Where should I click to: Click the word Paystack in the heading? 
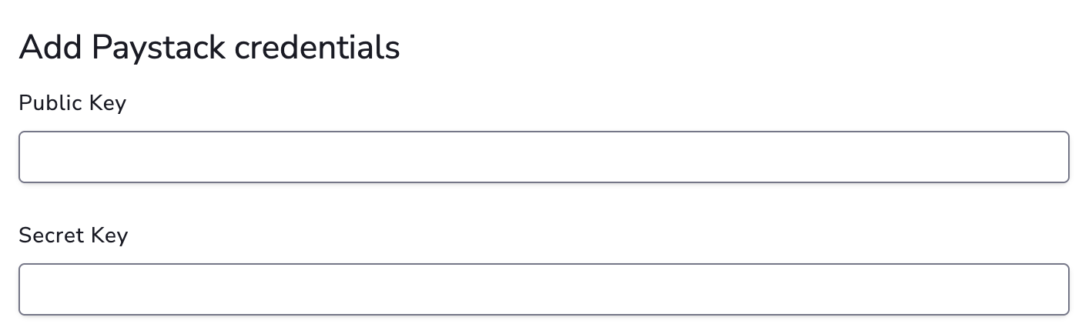pyautogui.click(x=158, y=48)
